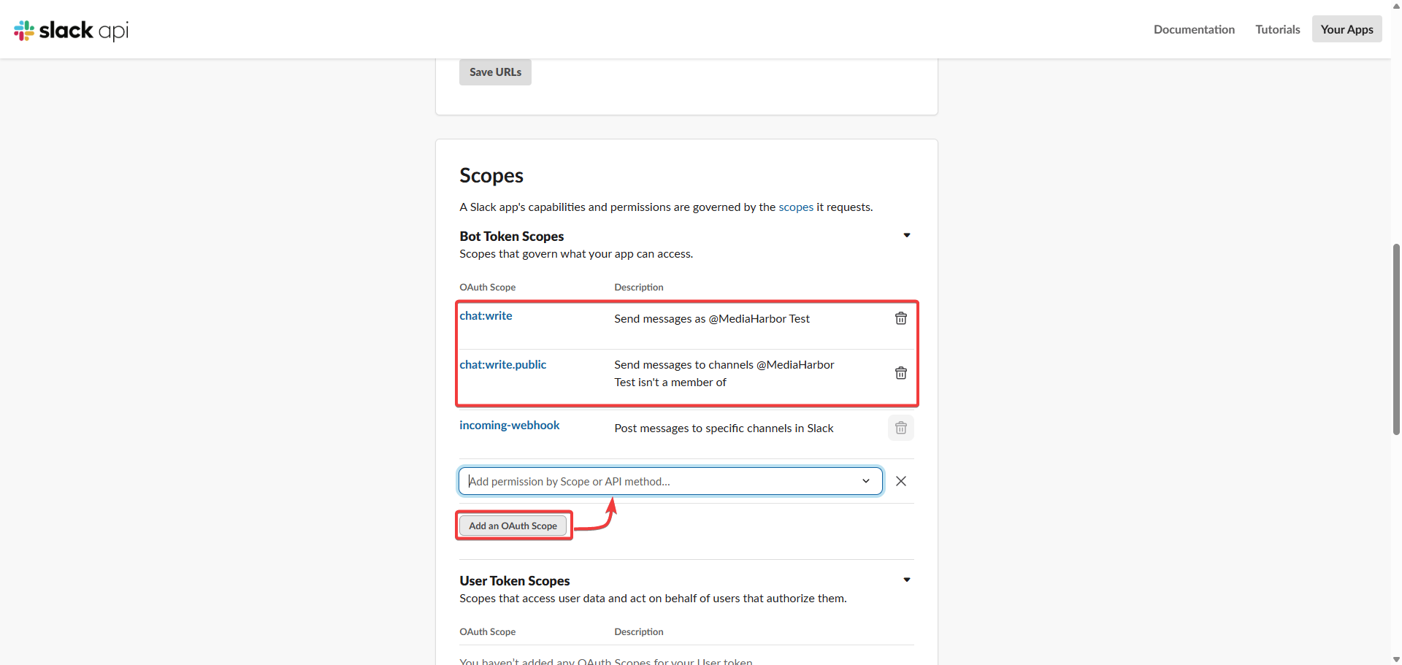The image size is (1402, 665).
Task: Open the incoming-webhook scope link
Action: coord(509,426)
